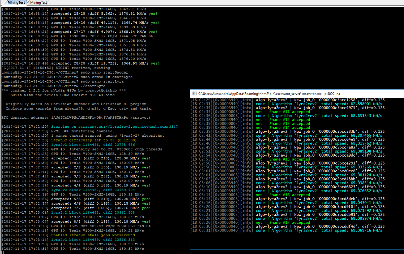Image resolution: width=404 pixels, height=254 pixels.
Task: Click '1 miner thread started' line
Action: [83, 136]
